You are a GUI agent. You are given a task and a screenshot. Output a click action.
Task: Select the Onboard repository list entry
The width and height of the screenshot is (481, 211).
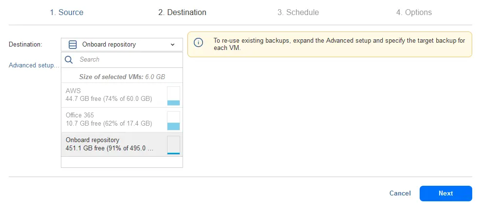tap(122, 145)
